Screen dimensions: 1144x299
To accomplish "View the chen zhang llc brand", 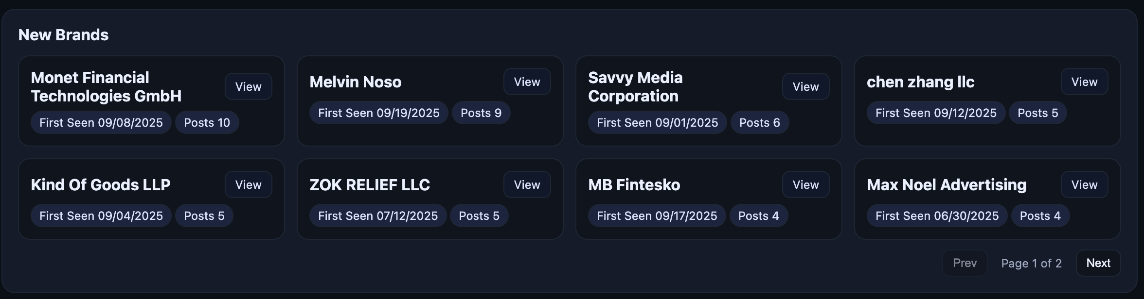I will (x=1084, y=82).
